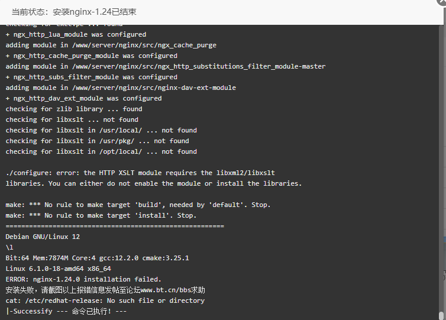Click 'checking for libxslt in /usr/pkg/' line

tap(97, 141)
